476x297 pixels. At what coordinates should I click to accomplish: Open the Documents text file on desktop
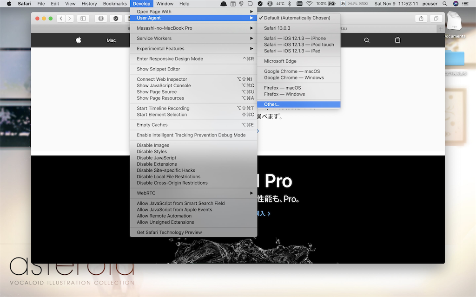455,24
